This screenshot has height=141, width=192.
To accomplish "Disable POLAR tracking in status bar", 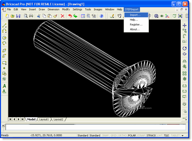I will pos(132,135).
